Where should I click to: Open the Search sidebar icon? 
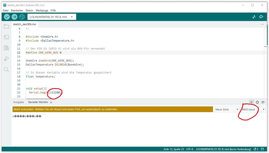pyautogui.click(x=6, y=69)
